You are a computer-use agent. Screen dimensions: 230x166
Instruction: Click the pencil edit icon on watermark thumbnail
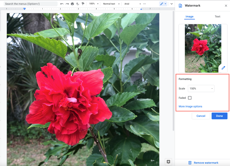[223, 68]
